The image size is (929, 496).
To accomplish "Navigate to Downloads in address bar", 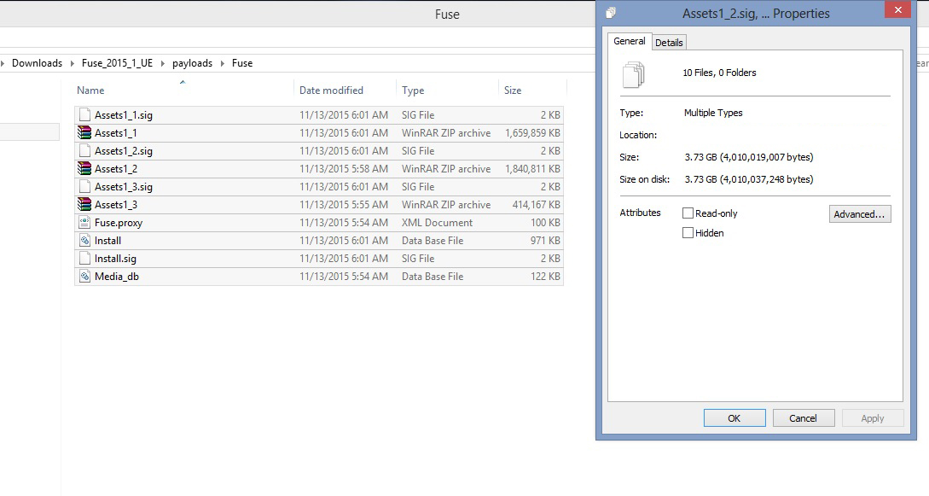I will click(37, 63).
